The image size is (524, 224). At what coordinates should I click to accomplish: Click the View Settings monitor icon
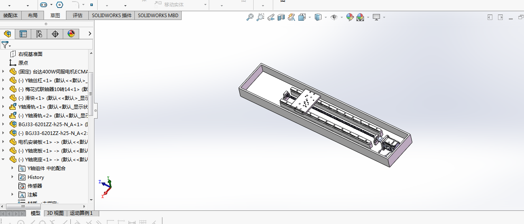376,17
